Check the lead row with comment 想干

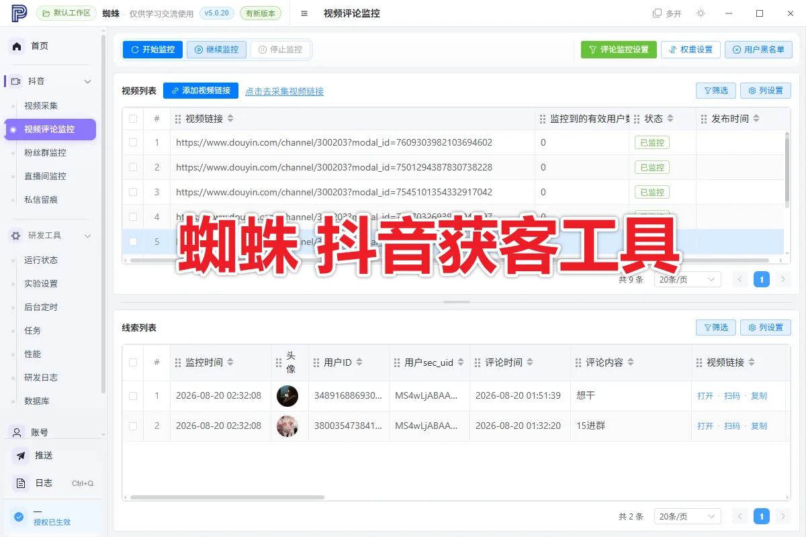(x=133, y=396)
